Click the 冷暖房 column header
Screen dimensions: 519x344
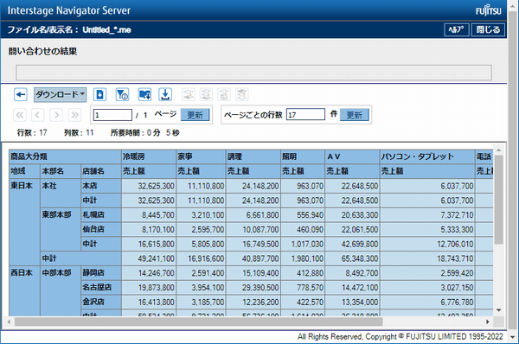[x=149, y=156]
